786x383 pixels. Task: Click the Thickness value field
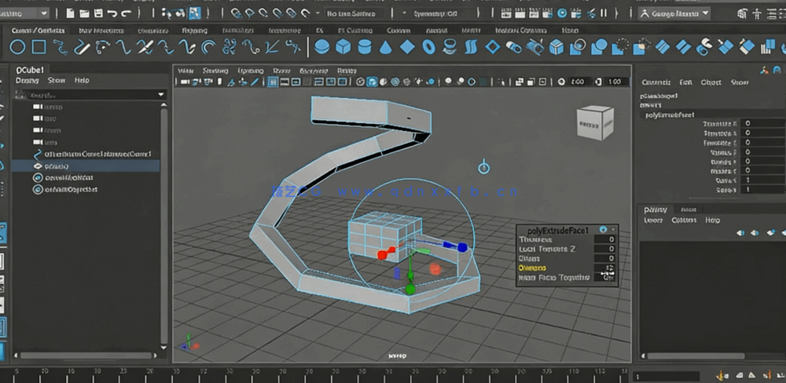pos(606,240)
